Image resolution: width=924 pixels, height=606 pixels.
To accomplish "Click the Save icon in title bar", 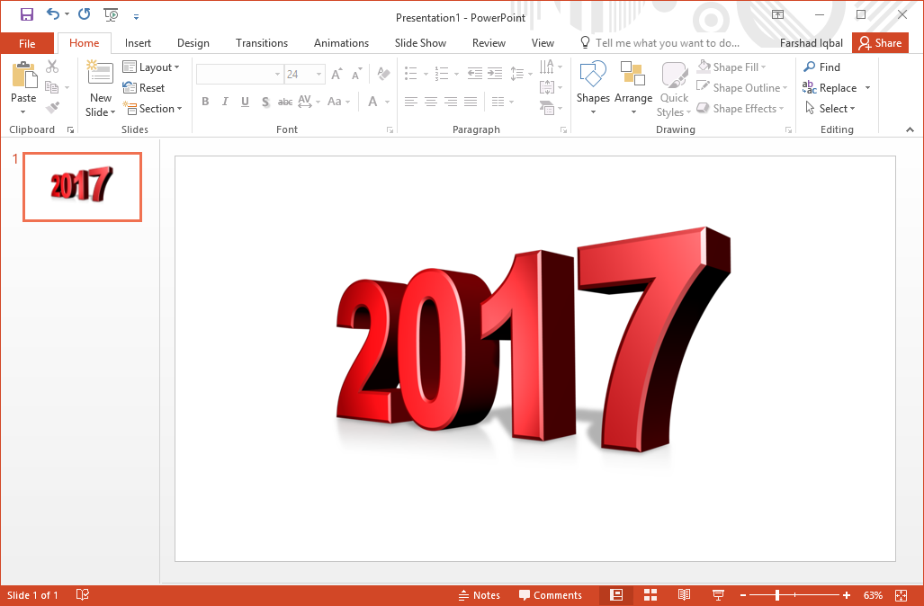I will 27,14.
